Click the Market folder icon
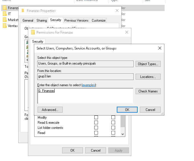 (5, 20)
